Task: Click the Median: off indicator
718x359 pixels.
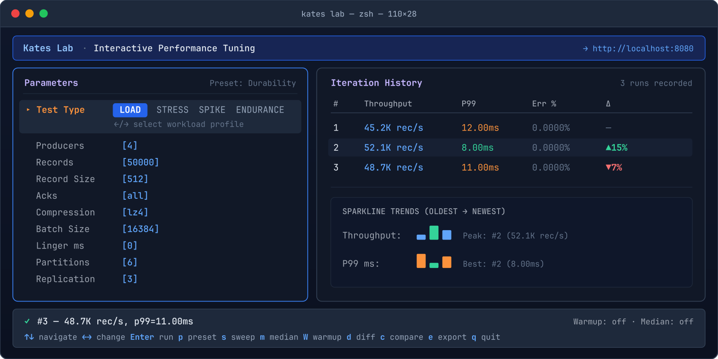Action: [667, 322]
